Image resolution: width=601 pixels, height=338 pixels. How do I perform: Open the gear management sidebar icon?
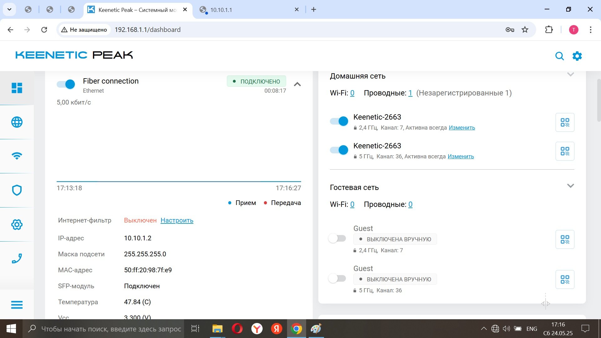17,224
